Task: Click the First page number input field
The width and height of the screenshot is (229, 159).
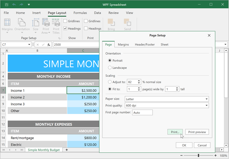Action: (x=142, y=112)
